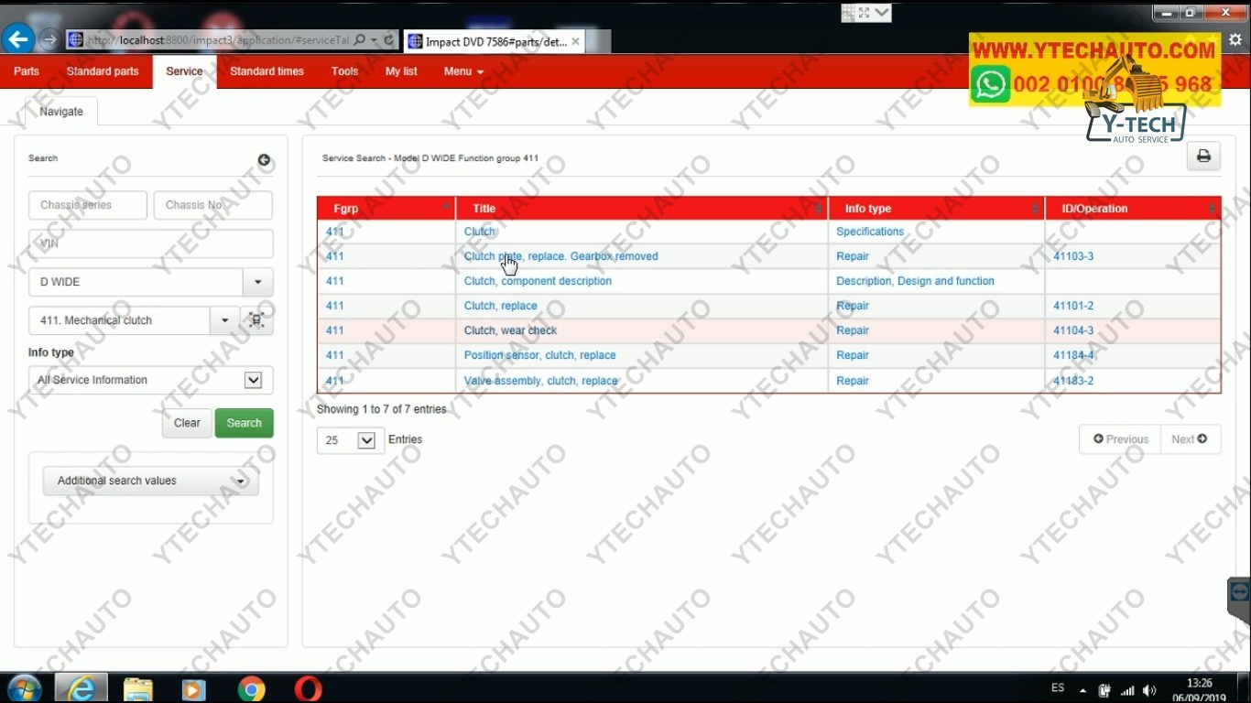Collapse the Search panel arrow icon

click(264, 160)
